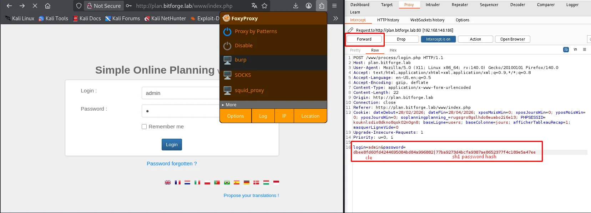Open FoxyProxy Options
Viewport: 591px width, 213px height.
(x=236, y=116)
